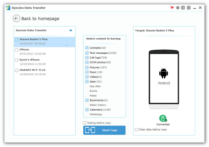Click the back arrow circle icon
This screenshot has height=147, width=209.
16,18
